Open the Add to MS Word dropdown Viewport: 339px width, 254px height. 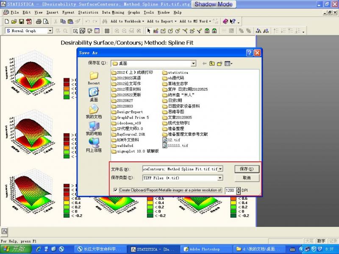click(195, 21)
